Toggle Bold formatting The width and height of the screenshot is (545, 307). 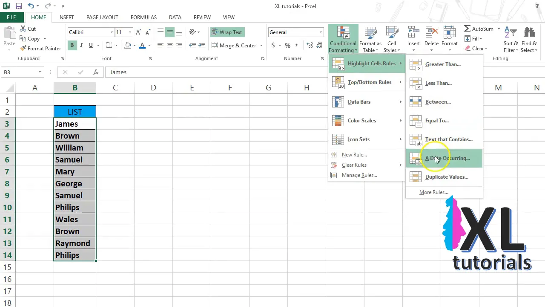(x=72, y=46)
